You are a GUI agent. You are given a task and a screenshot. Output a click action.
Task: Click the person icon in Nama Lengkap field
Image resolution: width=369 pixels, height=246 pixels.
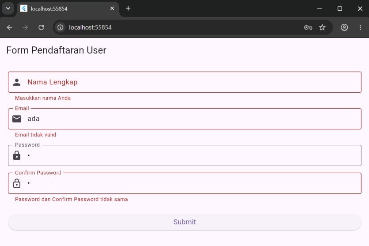(x=17, y=82)
